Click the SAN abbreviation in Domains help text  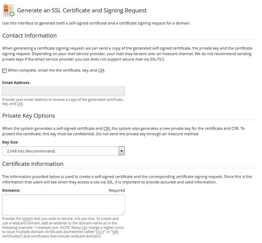coord(115,232)
